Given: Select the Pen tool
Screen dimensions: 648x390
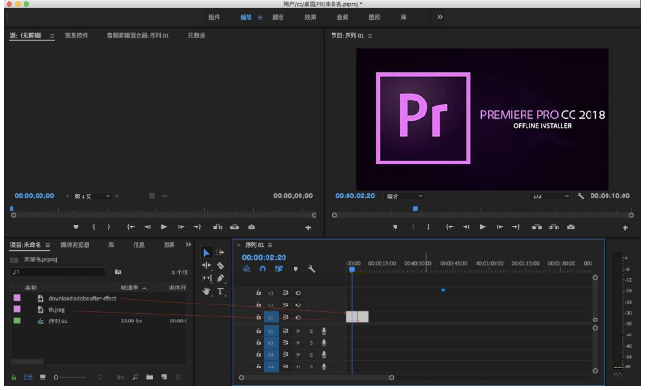Looking at the screenshot, I should [220, 279].
